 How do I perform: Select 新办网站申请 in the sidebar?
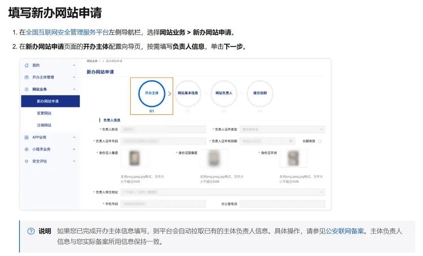point(50,101)
